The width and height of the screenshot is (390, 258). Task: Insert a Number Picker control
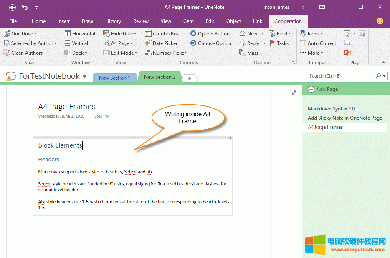coord(165,53)
